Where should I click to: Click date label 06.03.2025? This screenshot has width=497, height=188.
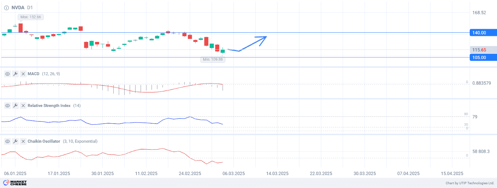click(233, 173)
